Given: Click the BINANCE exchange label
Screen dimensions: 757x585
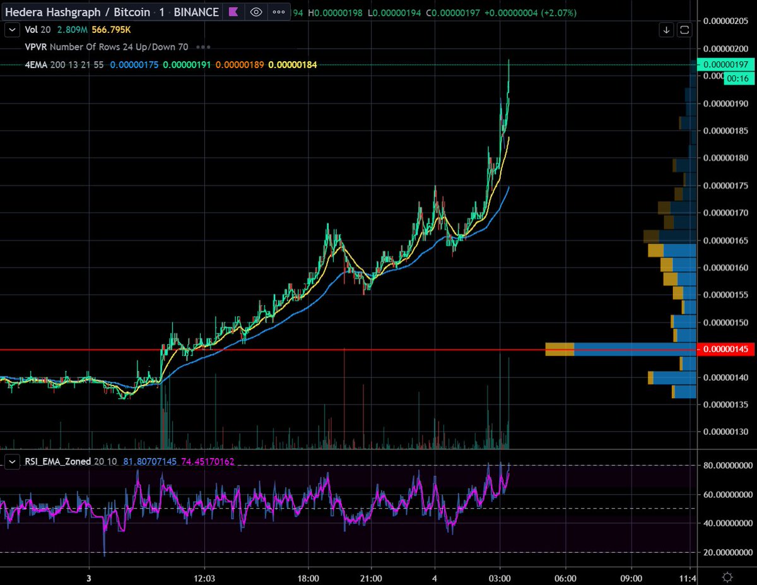Looking at the screenshot, I should [195, 12].
